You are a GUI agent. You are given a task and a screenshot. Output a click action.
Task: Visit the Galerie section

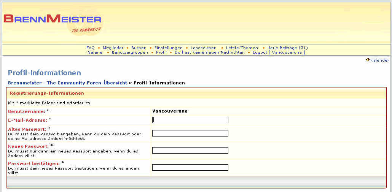coord(95,52)
